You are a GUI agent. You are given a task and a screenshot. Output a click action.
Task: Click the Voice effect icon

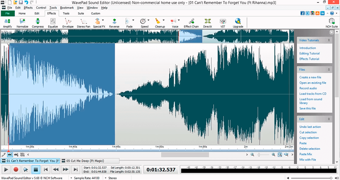[173, 21]
